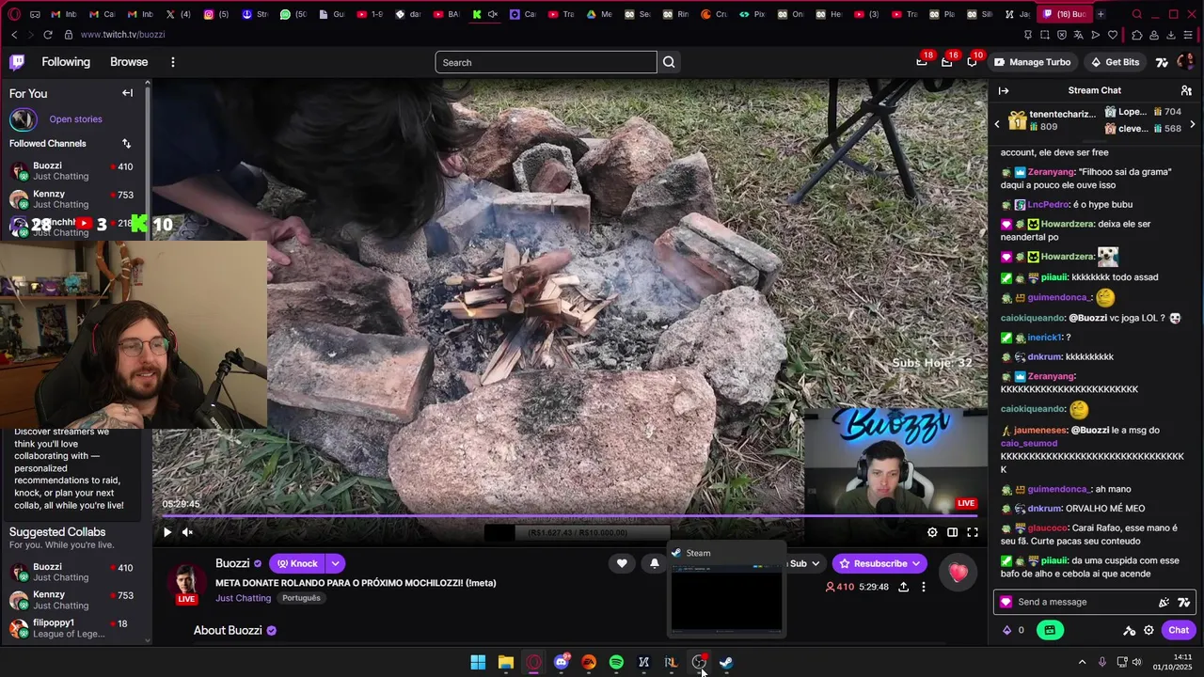Image resolution: width=1204 pixels, height=677 pixels.
Task: Open File Explorer from taskbar
Action: click(505, 662)
